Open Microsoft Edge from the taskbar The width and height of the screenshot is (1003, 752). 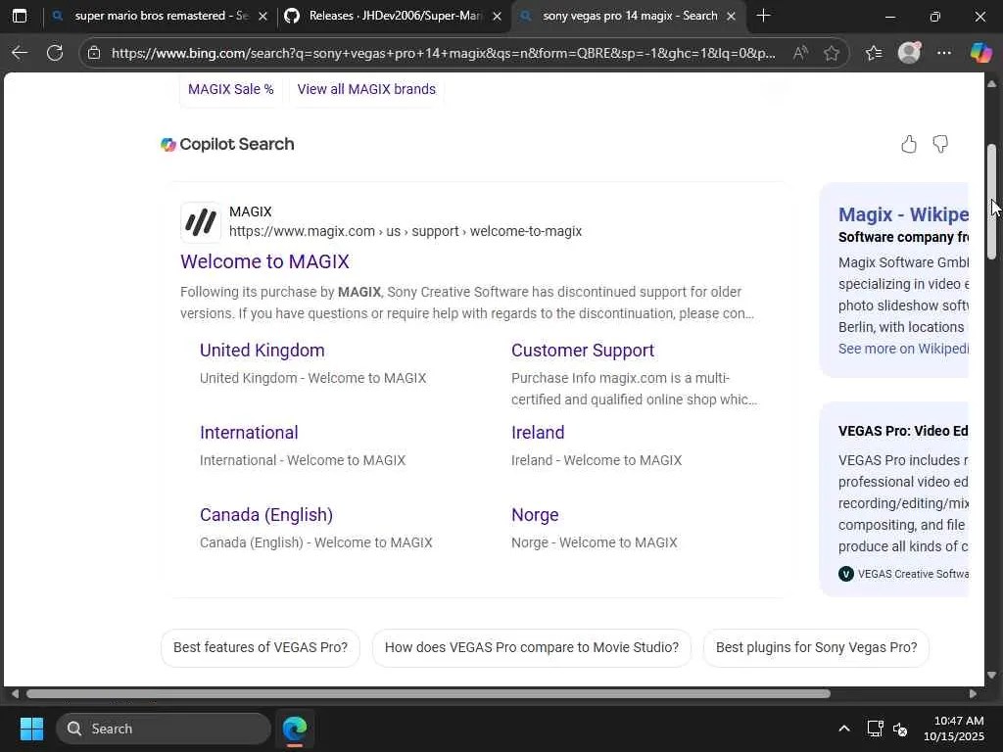pyautogui.click(x=295, y=728)
